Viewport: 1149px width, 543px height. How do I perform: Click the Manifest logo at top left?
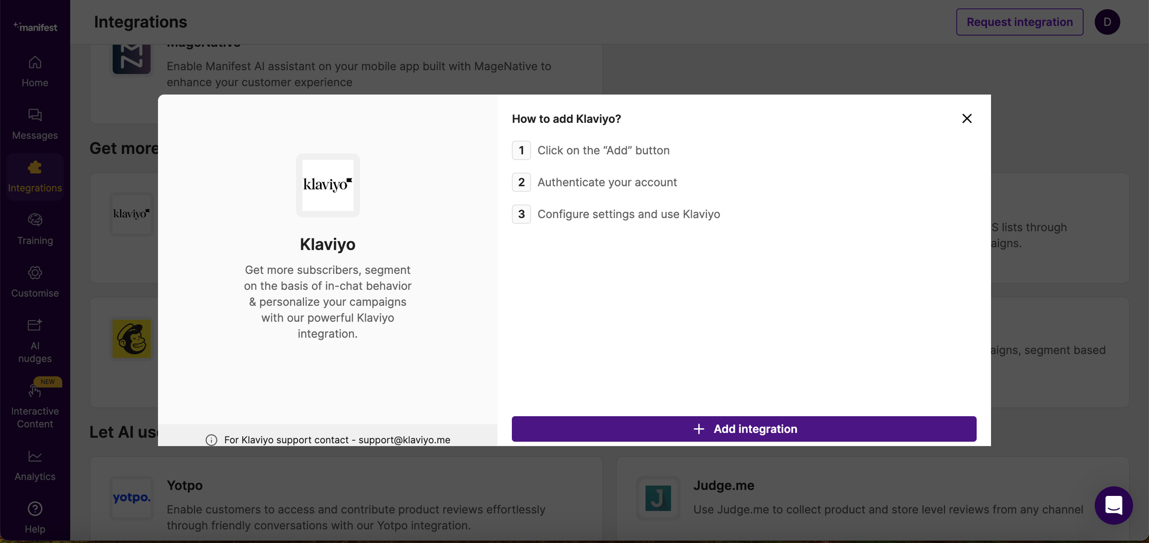coord(35,25)
